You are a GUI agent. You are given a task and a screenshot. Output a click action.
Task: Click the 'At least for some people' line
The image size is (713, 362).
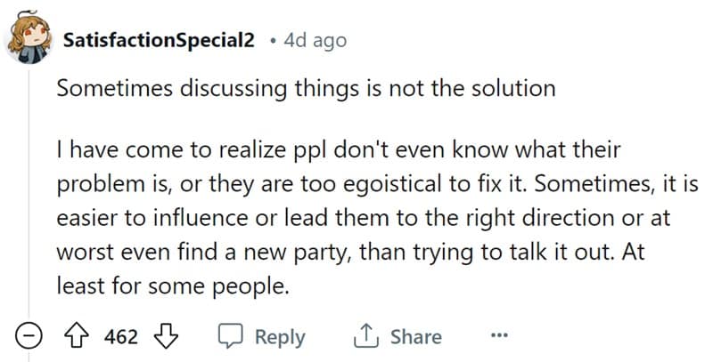(171, 287)
